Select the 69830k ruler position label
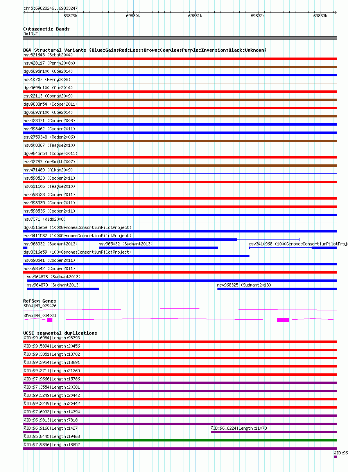This screenshot has height=472, width=348. 133,16
